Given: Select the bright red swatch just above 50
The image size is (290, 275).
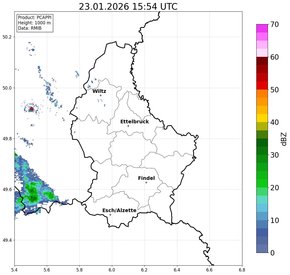Looking at the screenshot, I should pos(262,85).
